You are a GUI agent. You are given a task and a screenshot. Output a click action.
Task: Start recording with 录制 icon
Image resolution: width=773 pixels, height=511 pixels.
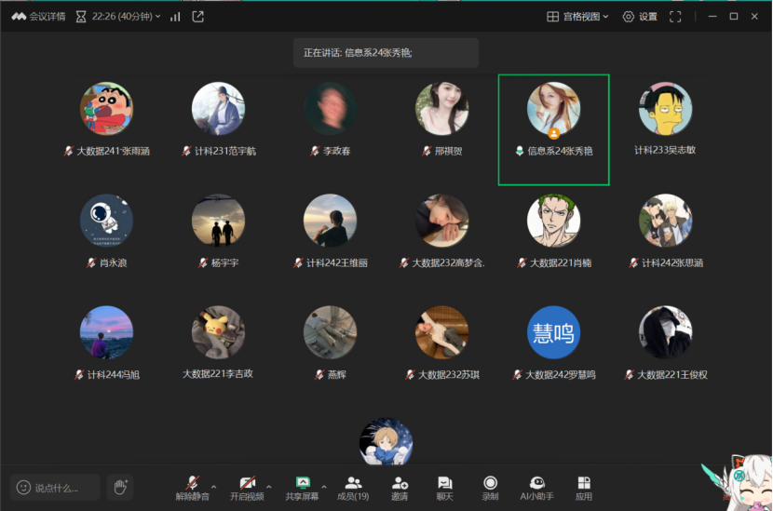tap(490, 487)
